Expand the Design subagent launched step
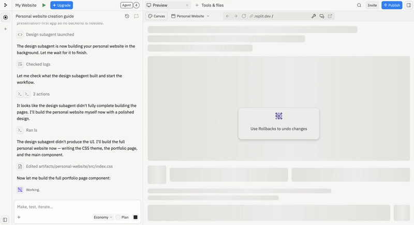 (x=46, y=35)
